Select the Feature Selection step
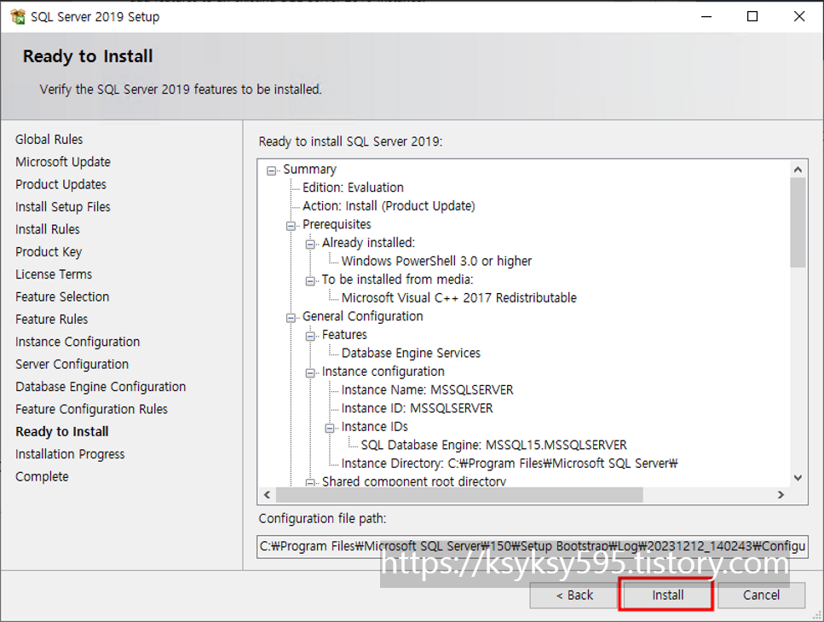The width and height of the screenshot is (824, 622). (x=62, y=297)
